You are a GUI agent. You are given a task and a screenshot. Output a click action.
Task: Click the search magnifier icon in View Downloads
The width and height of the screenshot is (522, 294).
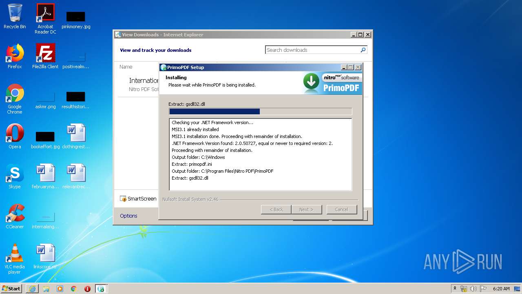[x=363, y=50]
